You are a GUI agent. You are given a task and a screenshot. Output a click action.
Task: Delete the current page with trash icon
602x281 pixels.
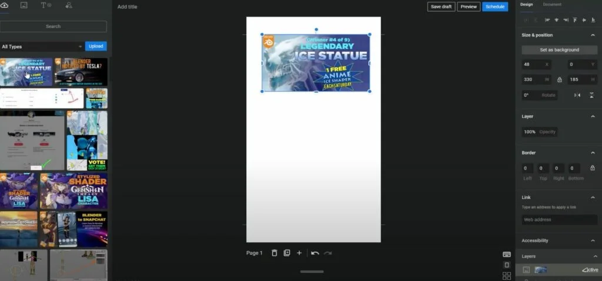[x=274, y=253]
